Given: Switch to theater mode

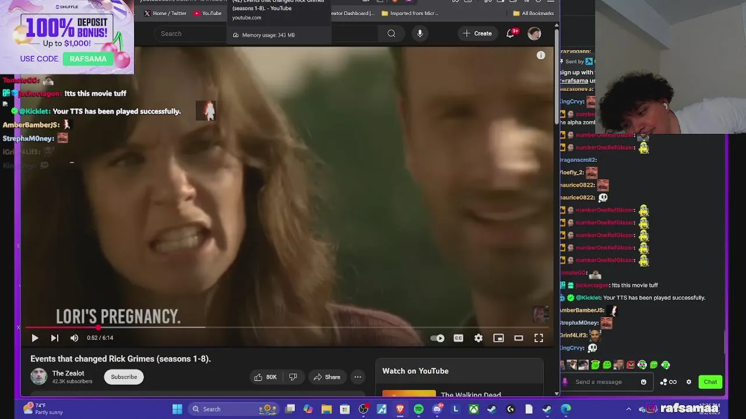Looking at the screenshot, I should 518,338.
